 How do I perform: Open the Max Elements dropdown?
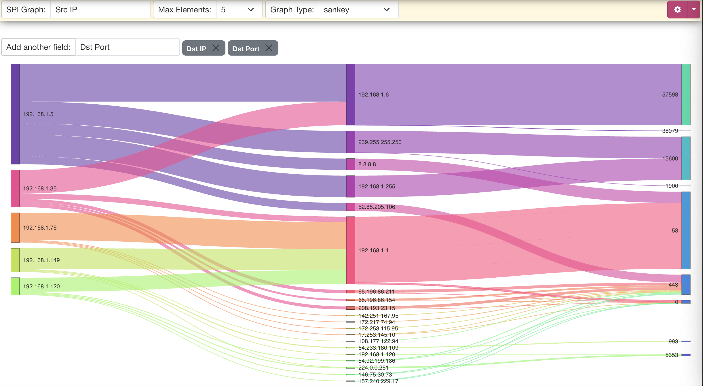click(x=239, y=10)
